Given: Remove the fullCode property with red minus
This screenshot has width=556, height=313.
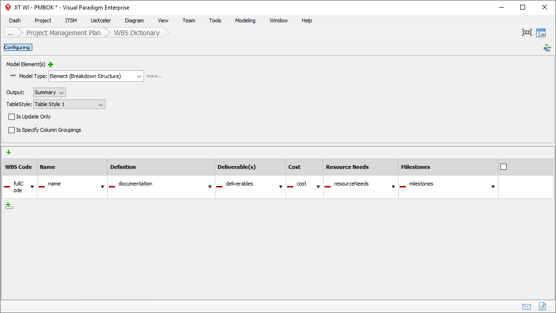Looking at the screenshot, I should pos(7,186).
